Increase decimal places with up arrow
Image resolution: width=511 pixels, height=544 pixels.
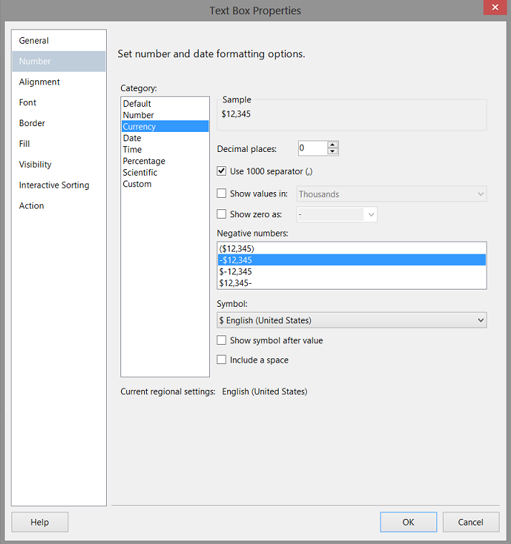333,145
